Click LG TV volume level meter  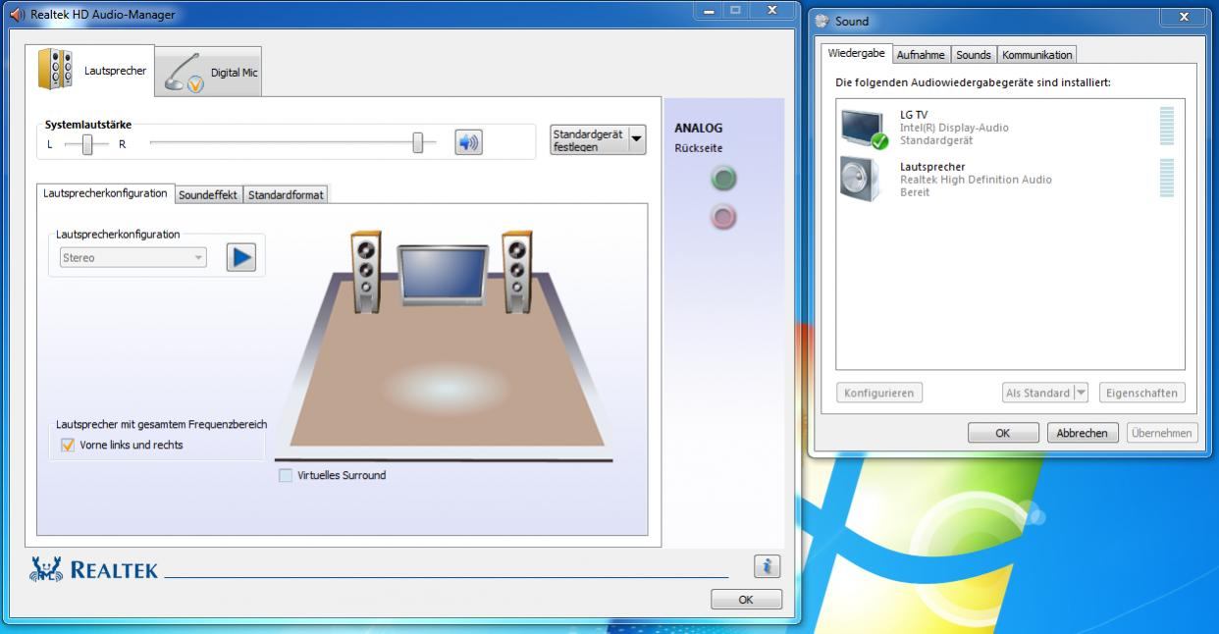1166,127
